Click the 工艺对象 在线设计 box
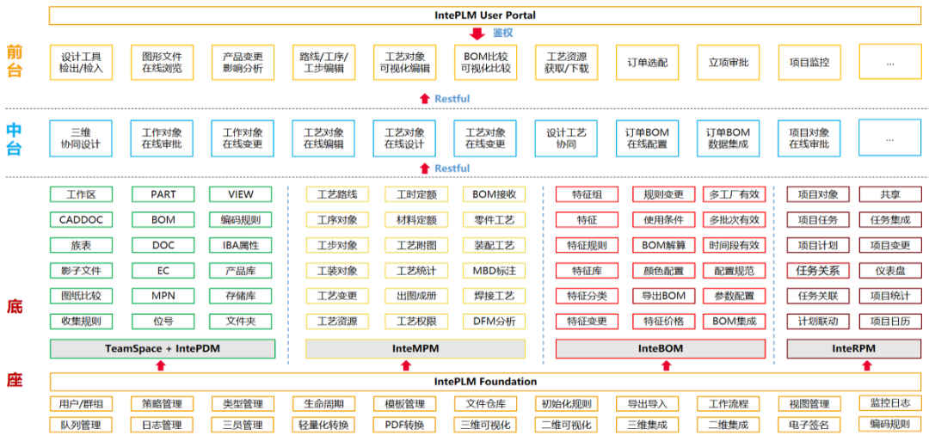The image size is (929, 435). (404, 138)
